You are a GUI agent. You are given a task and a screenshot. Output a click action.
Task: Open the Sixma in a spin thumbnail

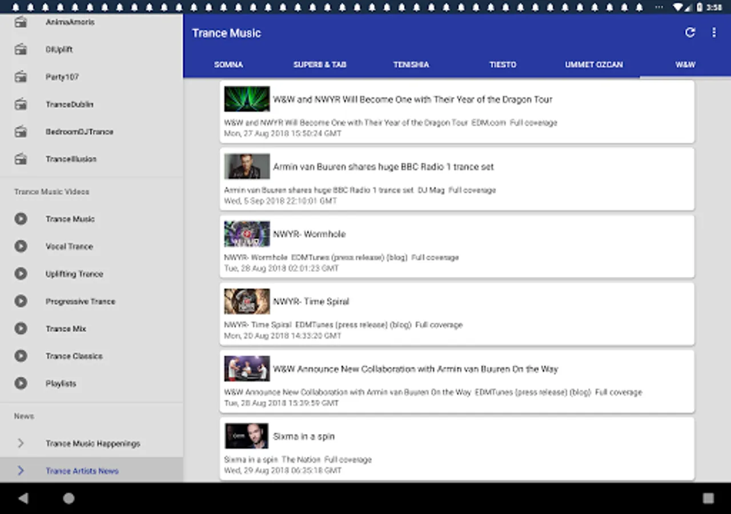coord(247,436)
